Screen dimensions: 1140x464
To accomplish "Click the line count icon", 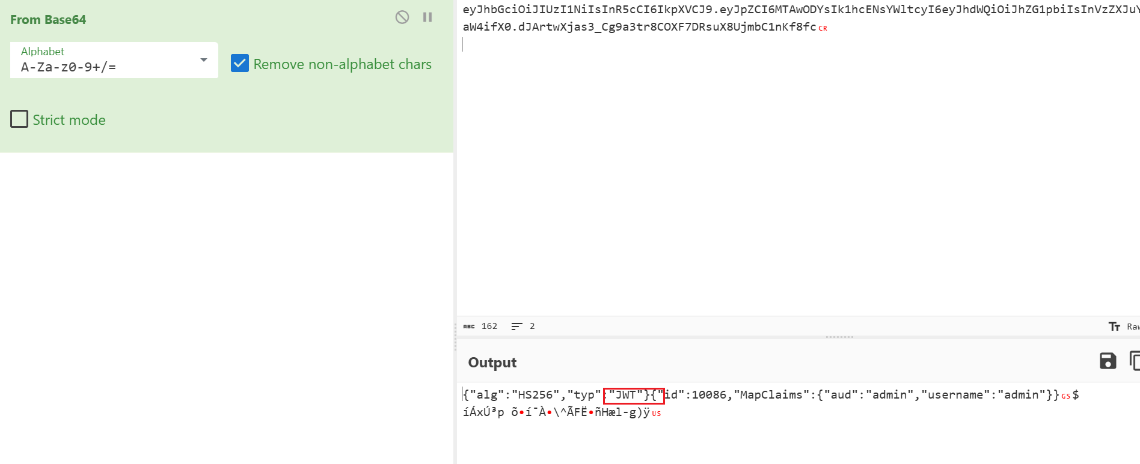I will (x=516, y=327).
